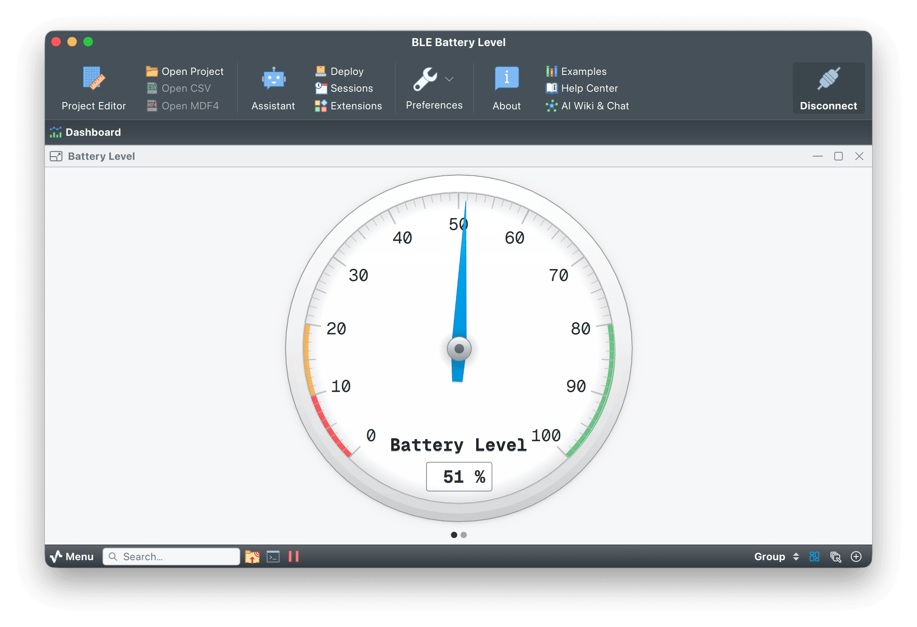The image size is (917, 627).
Task: Click the add widget plus icon
Action: [856, 557]
